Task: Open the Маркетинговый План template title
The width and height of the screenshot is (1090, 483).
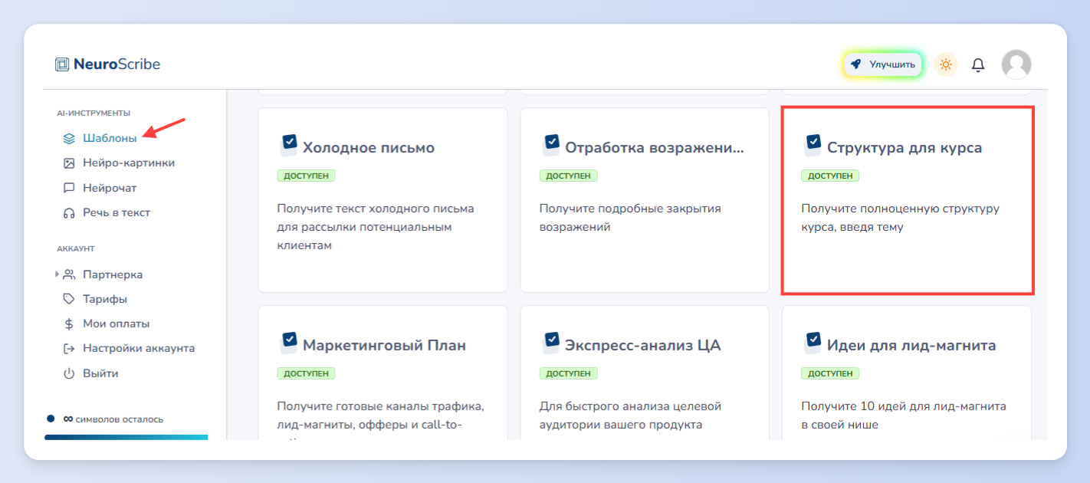Action: pyautogui.click(x=384, y=346)
